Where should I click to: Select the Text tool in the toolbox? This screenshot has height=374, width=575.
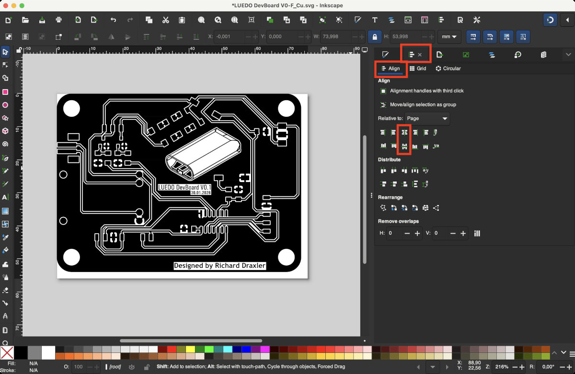[5, 197]
